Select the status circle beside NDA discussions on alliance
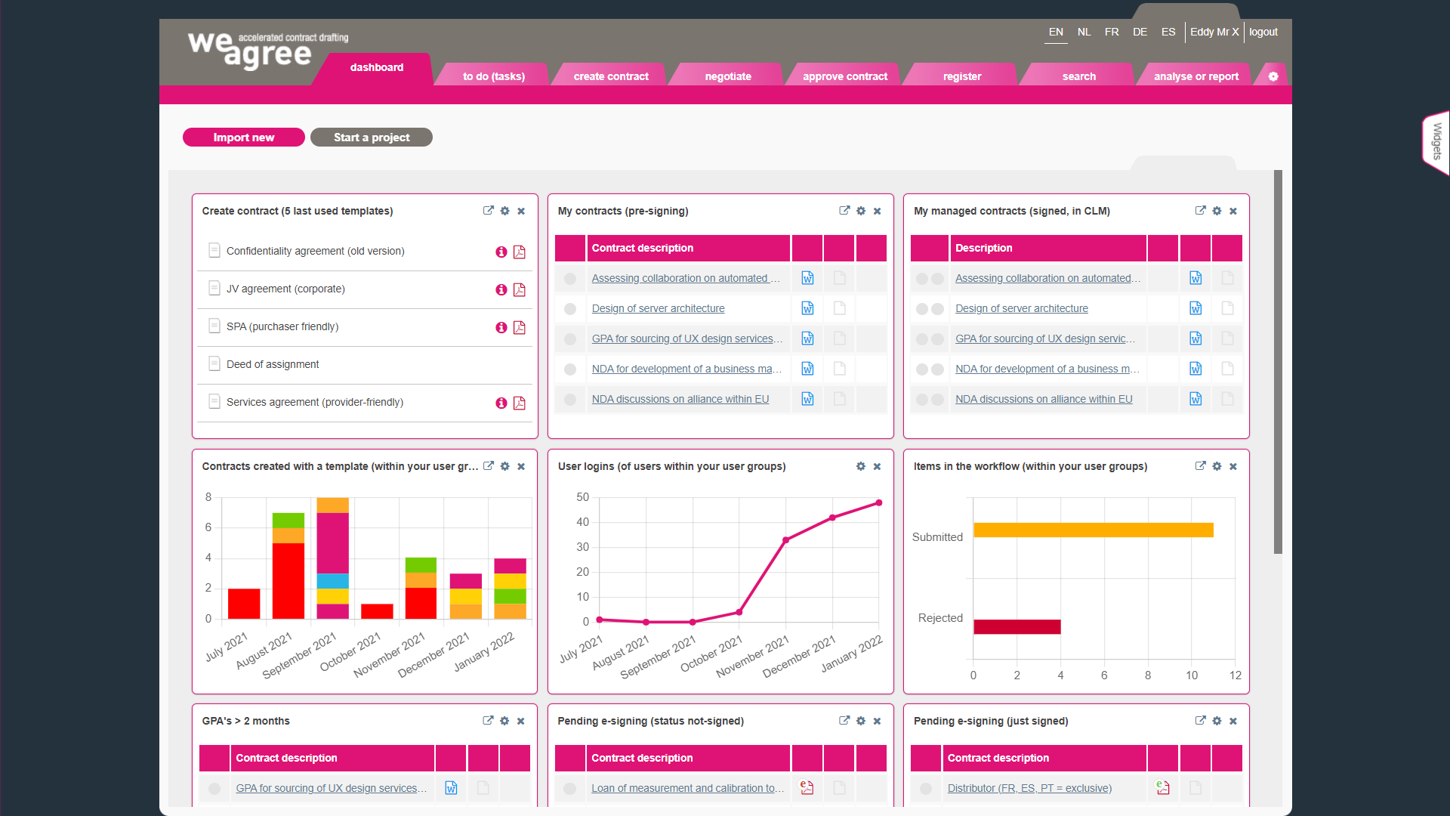This screenshot has height=816, width=1450. (570, 399)
